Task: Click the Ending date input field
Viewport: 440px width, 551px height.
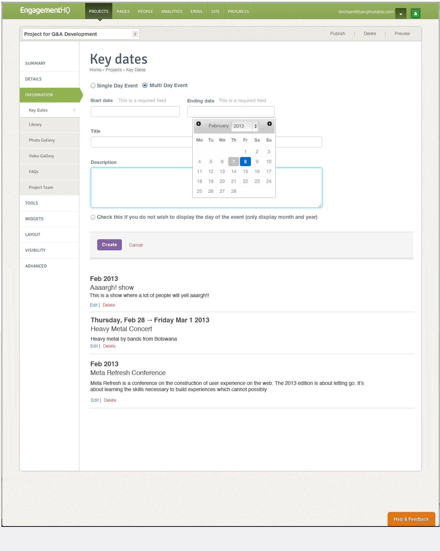Action: pyautogui.click(x=231, y=112)
